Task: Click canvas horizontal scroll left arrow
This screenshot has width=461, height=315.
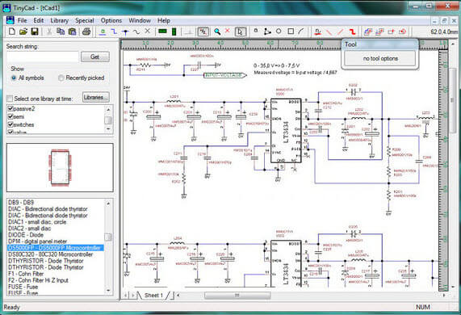Action: (178, 295)
